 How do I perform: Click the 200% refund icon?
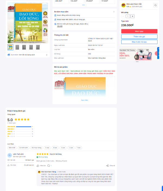(x=55, y=20)
